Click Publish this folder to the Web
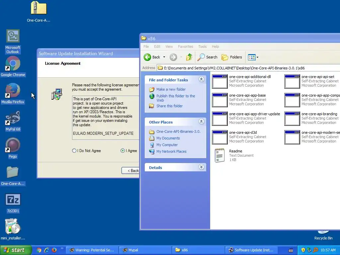The width and height of the screenshot is (340, 255). coord(176,98)
